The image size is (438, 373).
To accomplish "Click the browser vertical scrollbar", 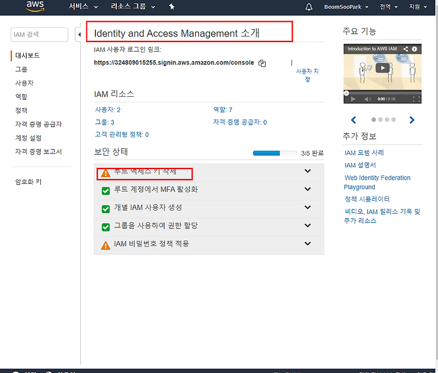I will point(436,184).
